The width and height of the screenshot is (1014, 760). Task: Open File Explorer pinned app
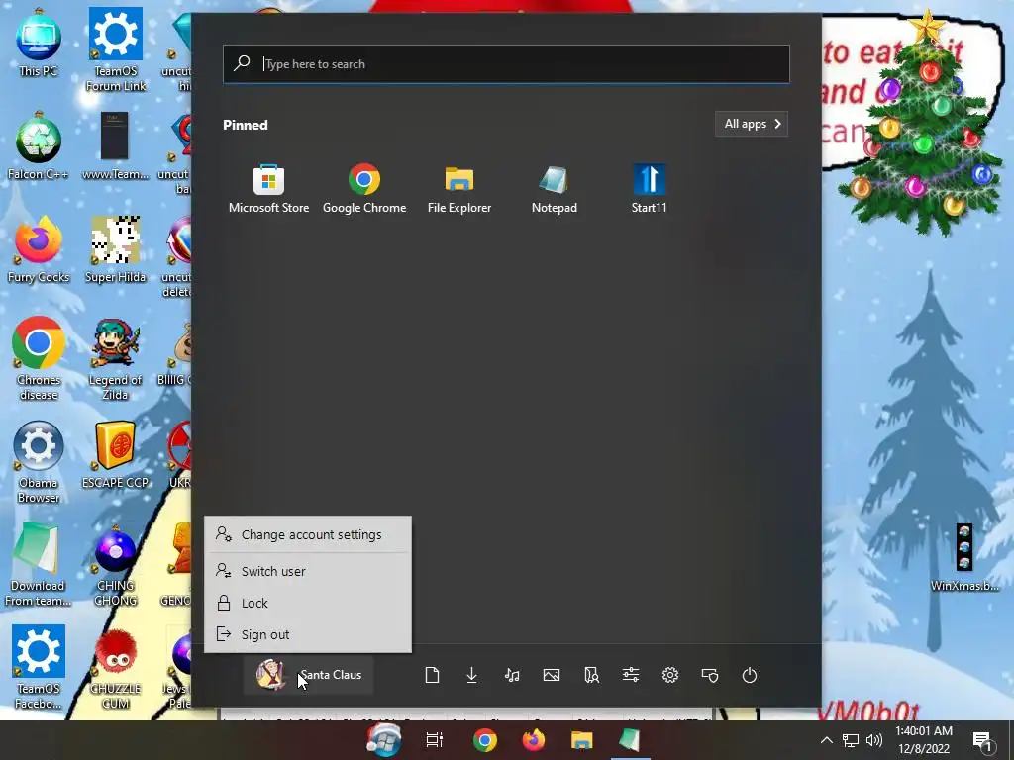(459, 189)
